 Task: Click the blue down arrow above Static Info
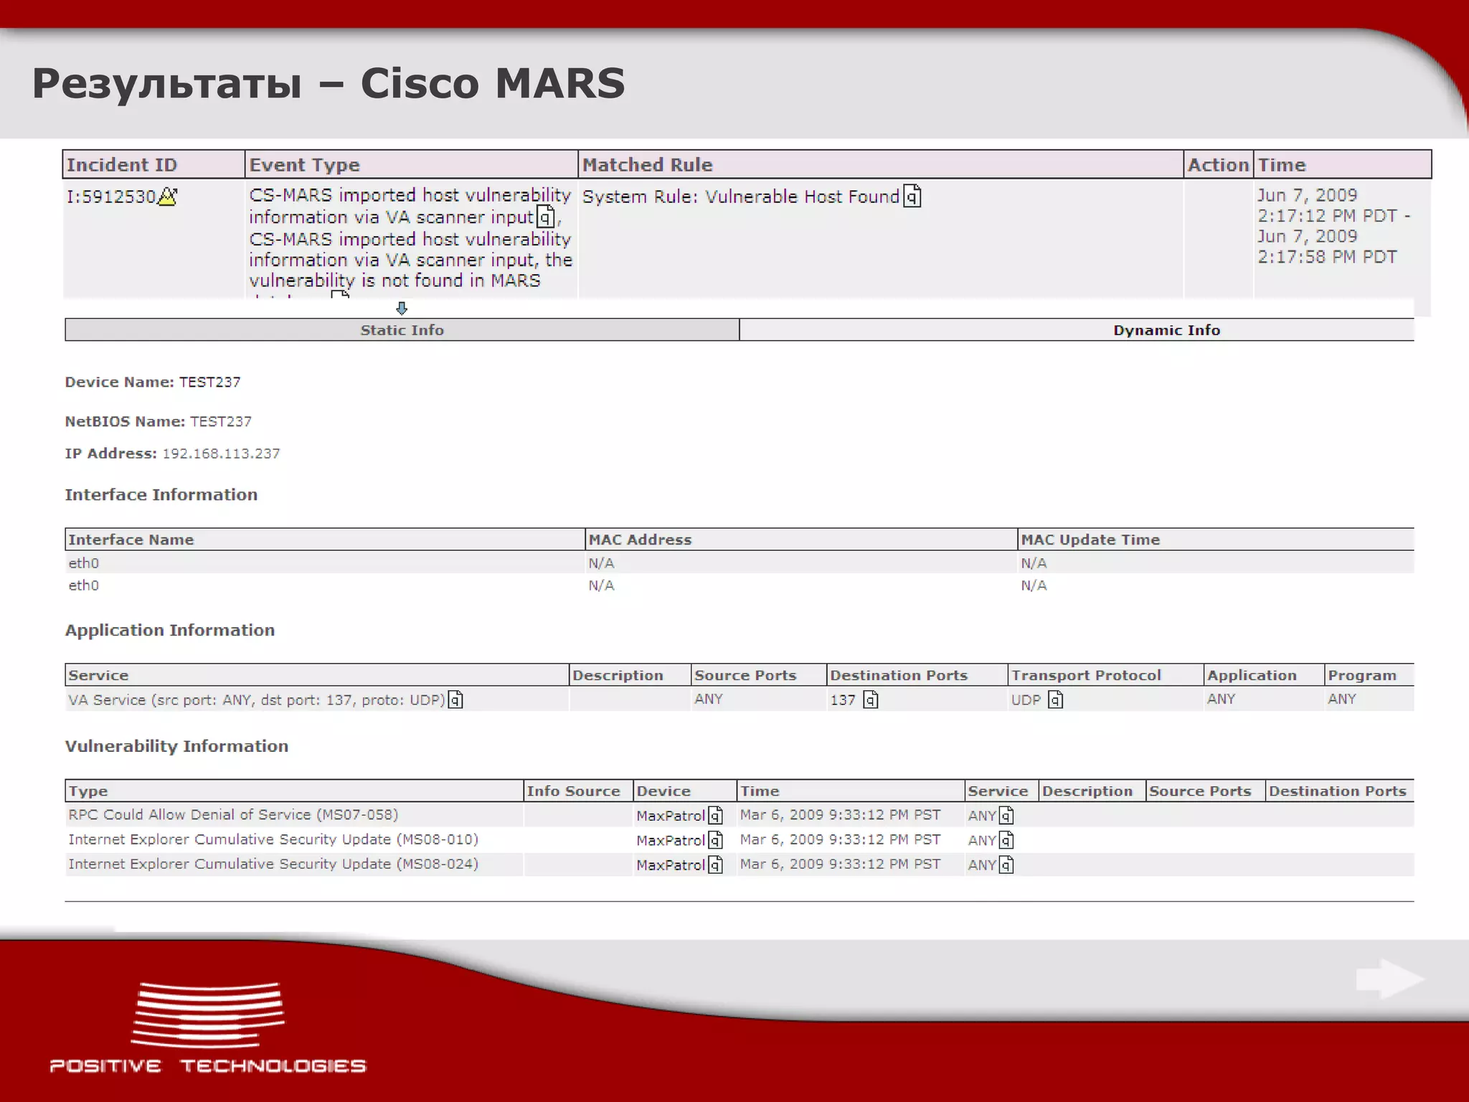(402, 308)
